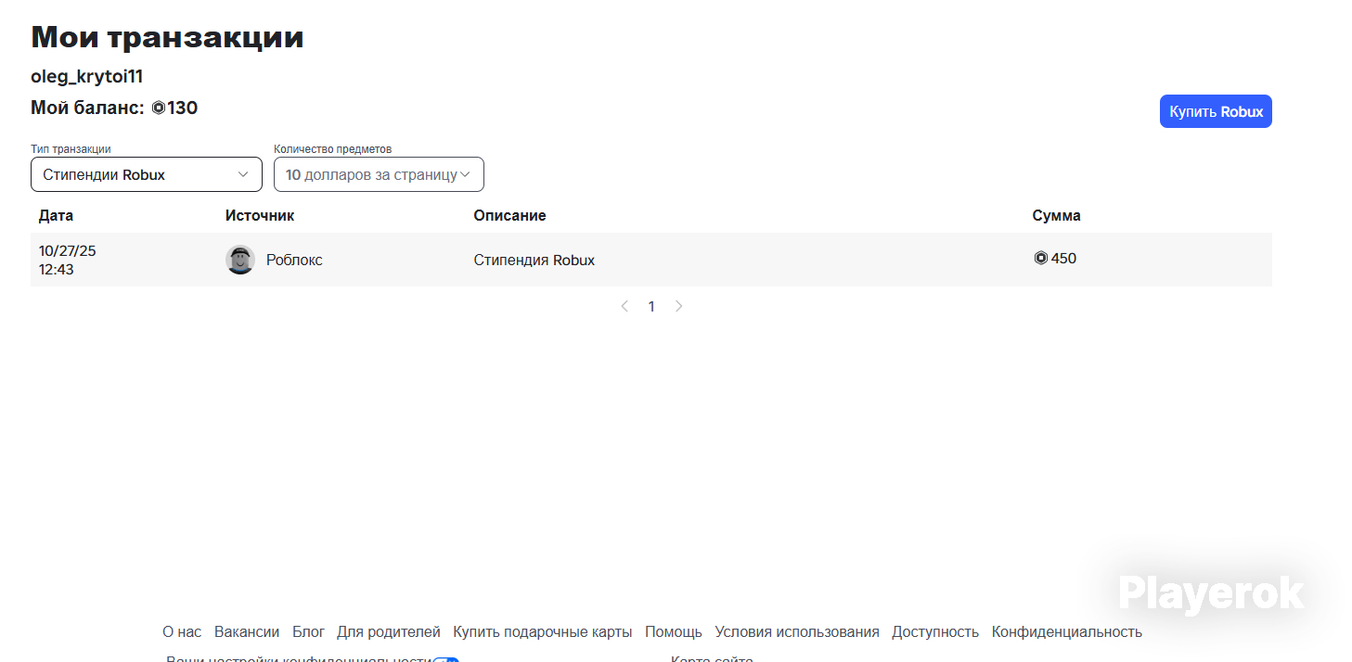Open "Купить подарочные карты" footer link
This screenshot has height=662, width=1352.
(543, 631)
